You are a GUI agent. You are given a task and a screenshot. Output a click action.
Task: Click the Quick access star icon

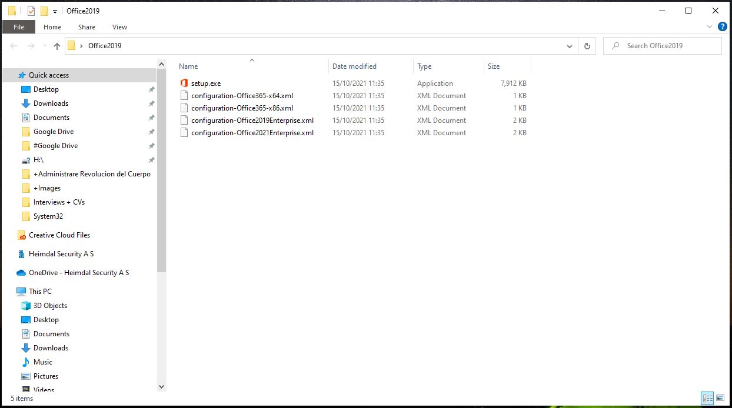click(x=22, y=75)
